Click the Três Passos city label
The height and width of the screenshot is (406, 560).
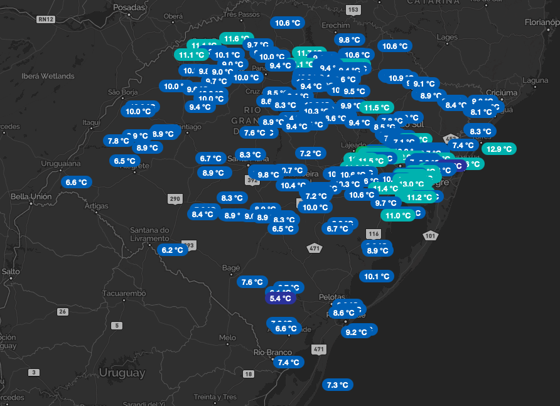tap(242, 14)
